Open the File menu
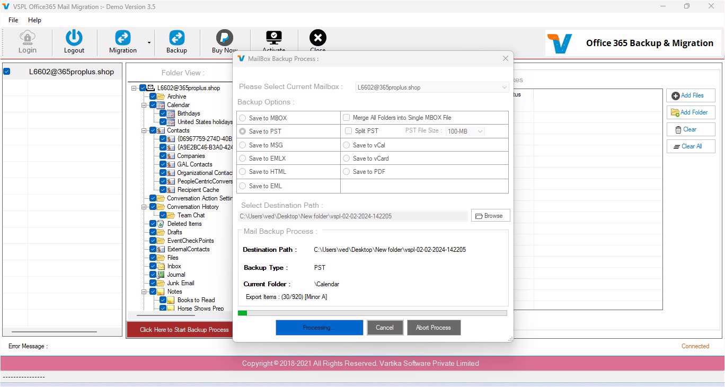The height and width of the screenshot is (387, 725). click(x=13, y=20)
